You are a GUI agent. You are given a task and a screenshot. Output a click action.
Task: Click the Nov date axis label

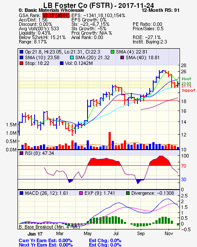coord(169,233)
